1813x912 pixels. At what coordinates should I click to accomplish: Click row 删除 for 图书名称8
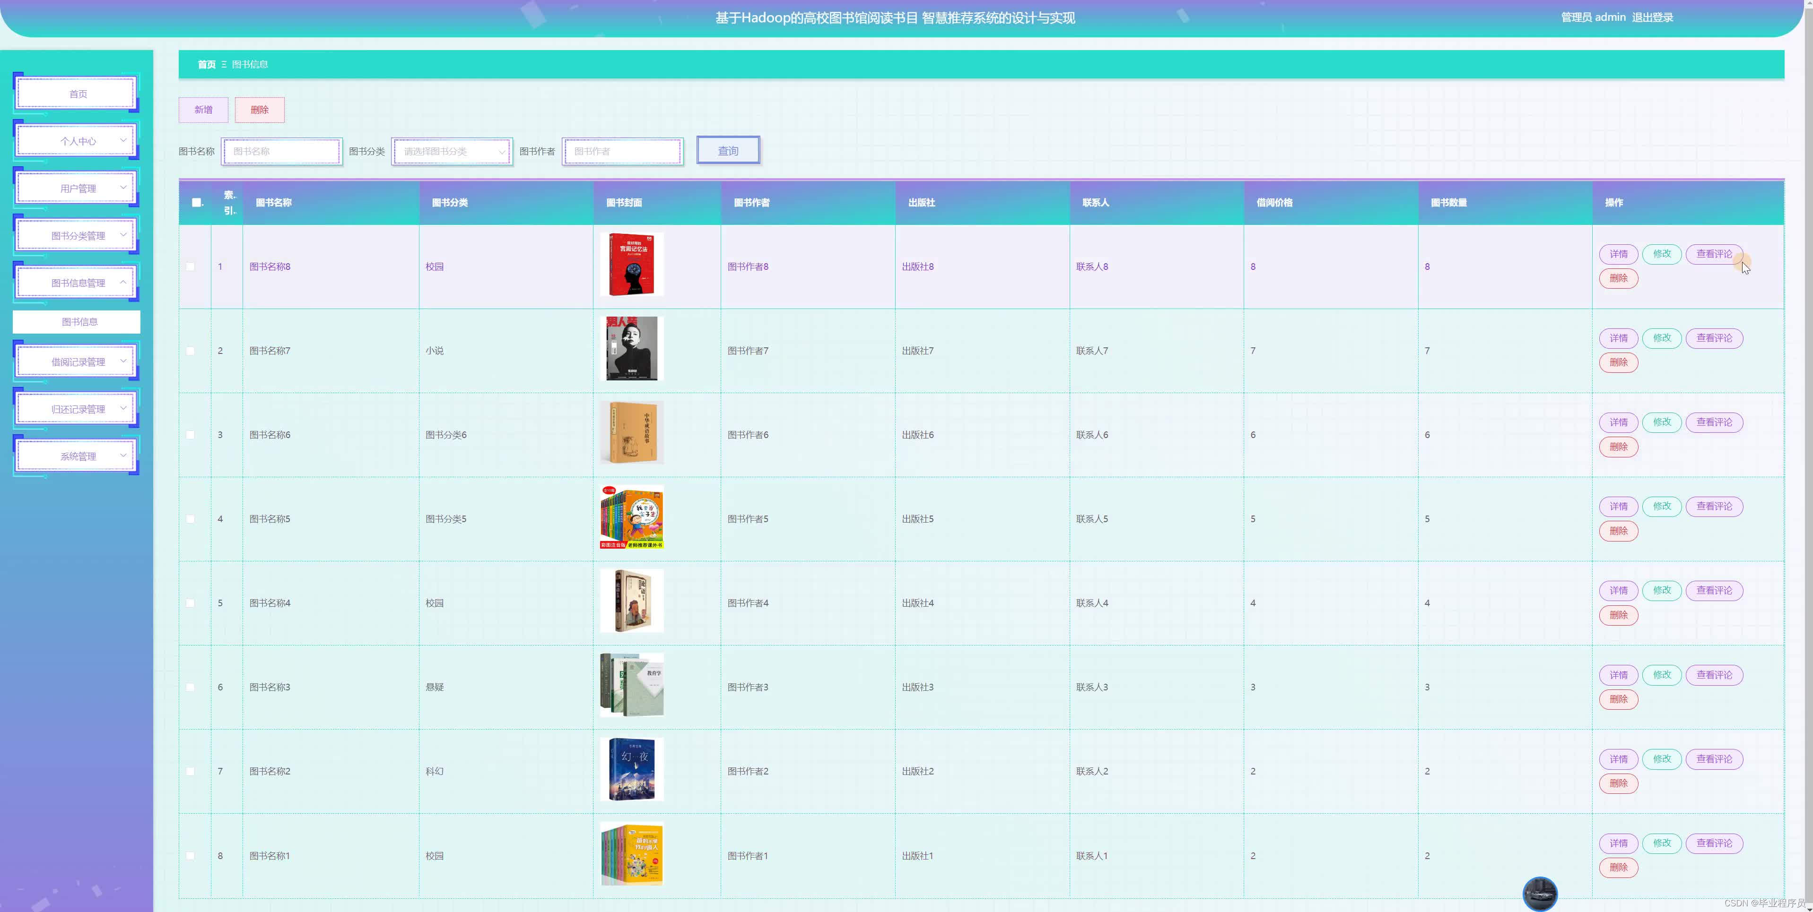coord(1618,278)
